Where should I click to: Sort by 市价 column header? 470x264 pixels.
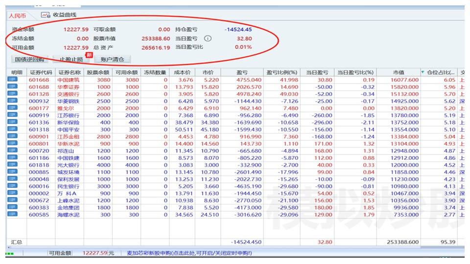(208, 72)
